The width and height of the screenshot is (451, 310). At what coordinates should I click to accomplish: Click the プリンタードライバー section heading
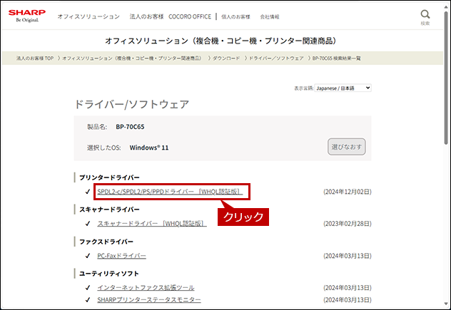(109, 177)
